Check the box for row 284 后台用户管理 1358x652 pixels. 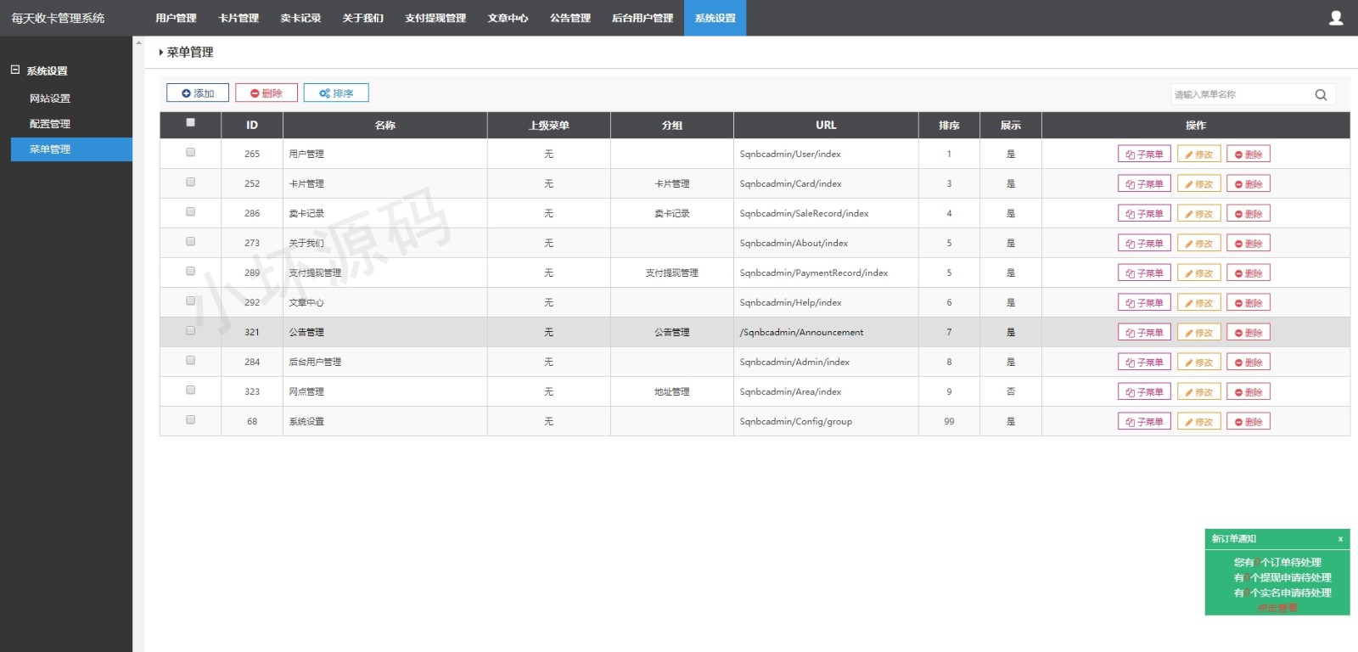pos(190,361)
